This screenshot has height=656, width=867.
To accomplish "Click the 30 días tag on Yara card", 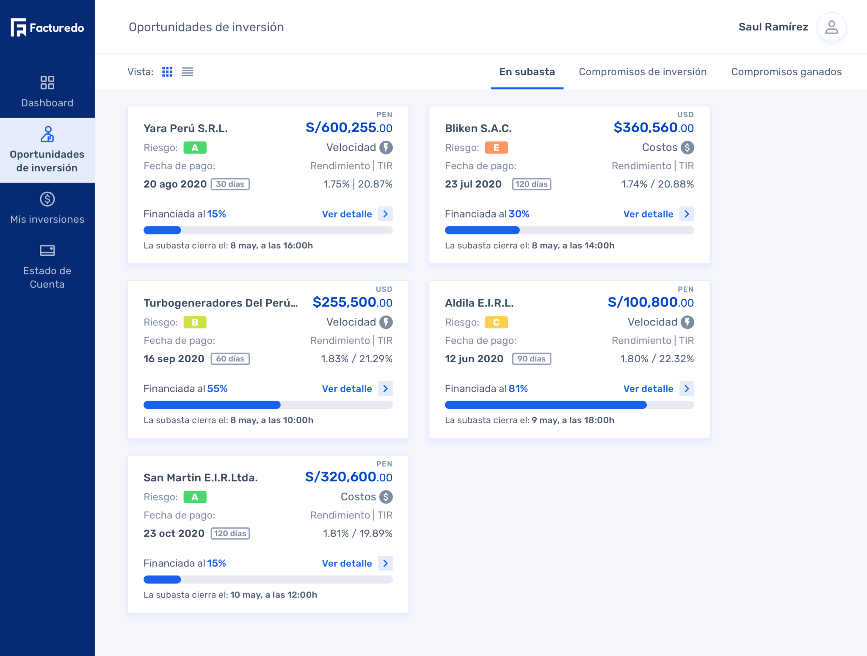I will click(230, 184).
